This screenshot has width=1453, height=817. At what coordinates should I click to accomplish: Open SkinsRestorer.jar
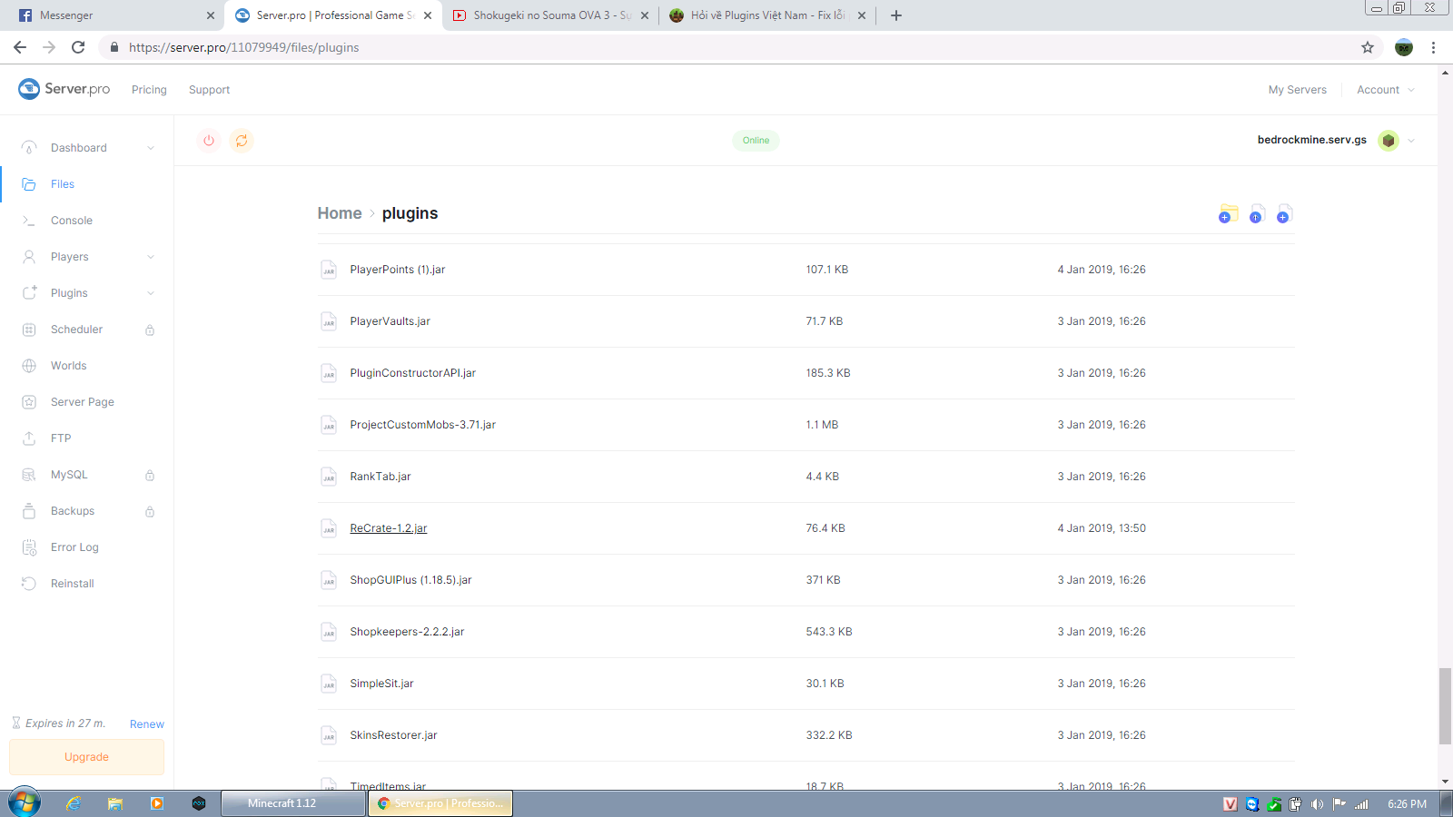[394, 735]
